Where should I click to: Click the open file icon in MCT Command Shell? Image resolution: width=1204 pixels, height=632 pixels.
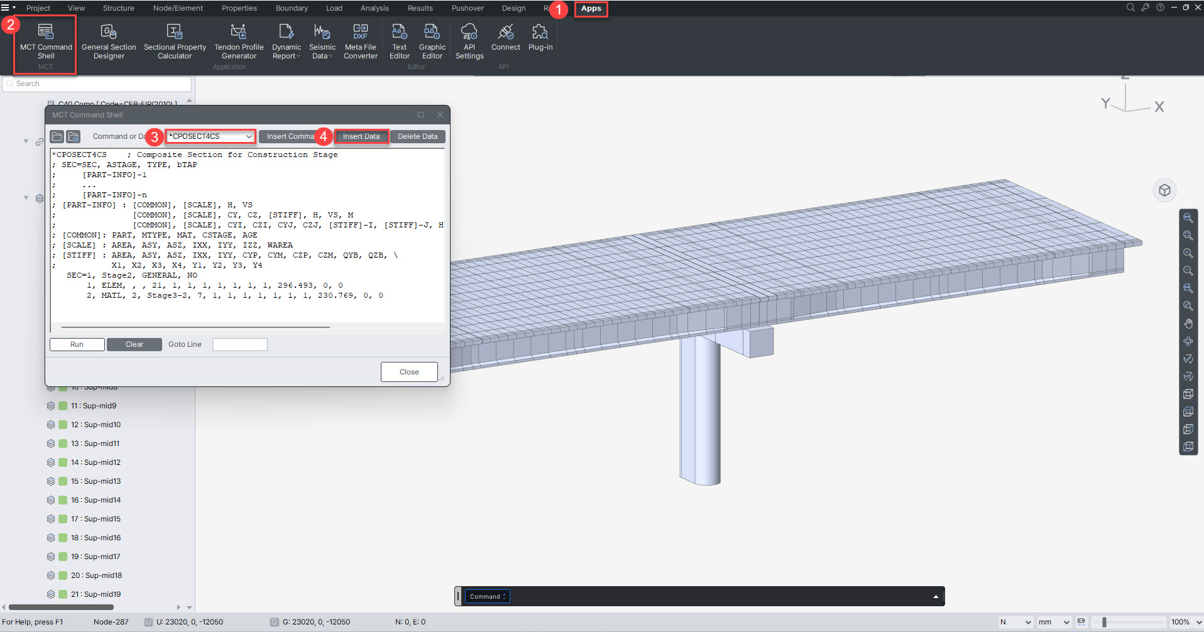pos(57,136)
